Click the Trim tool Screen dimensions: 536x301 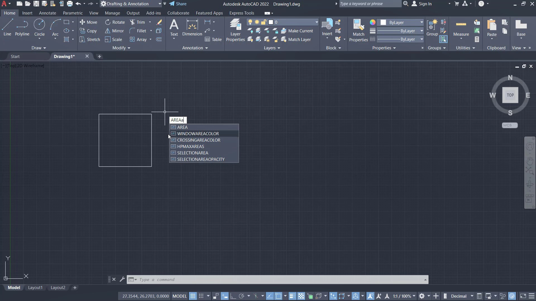click(x=137, y=22)
